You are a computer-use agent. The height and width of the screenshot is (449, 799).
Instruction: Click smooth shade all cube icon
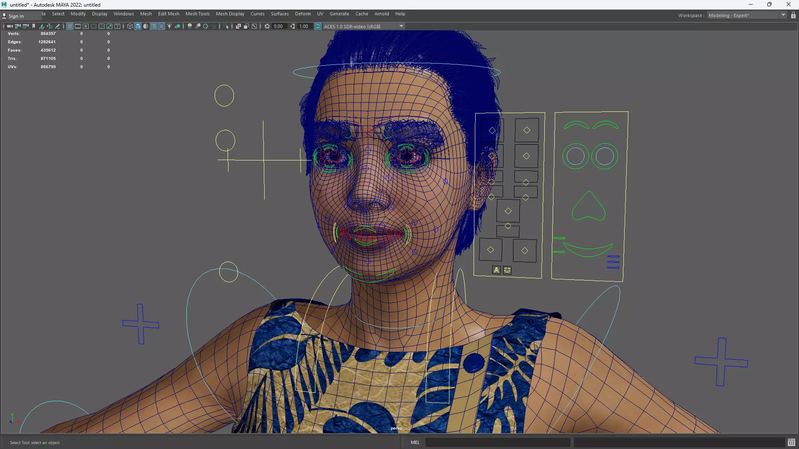(x=138, y=26)
